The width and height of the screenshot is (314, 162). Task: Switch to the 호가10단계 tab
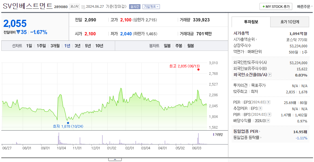click(x=290, y=22)
